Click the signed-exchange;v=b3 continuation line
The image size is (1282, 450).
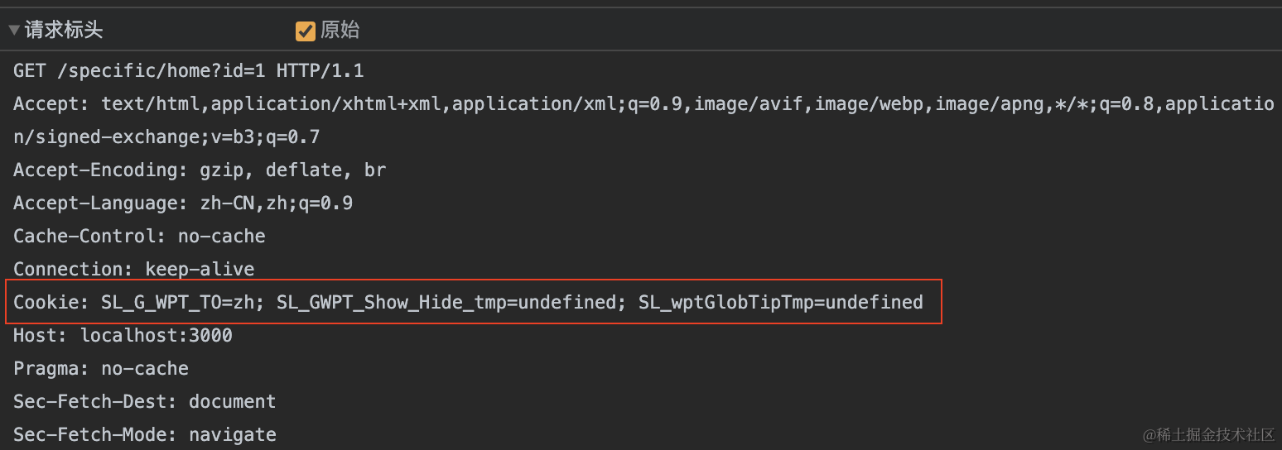tap(166, 137)
